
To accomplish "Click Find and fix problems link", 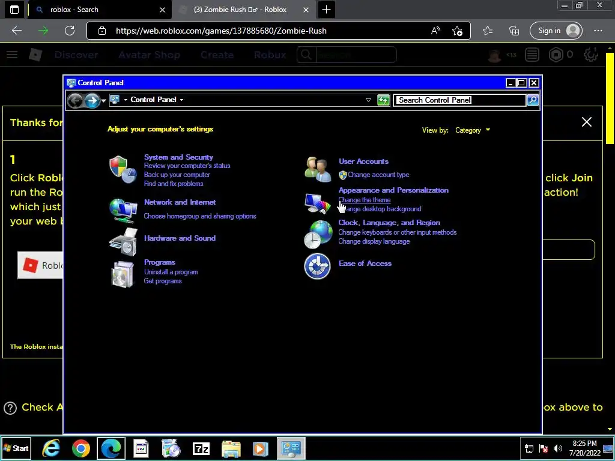I will (x=174, y=184).
